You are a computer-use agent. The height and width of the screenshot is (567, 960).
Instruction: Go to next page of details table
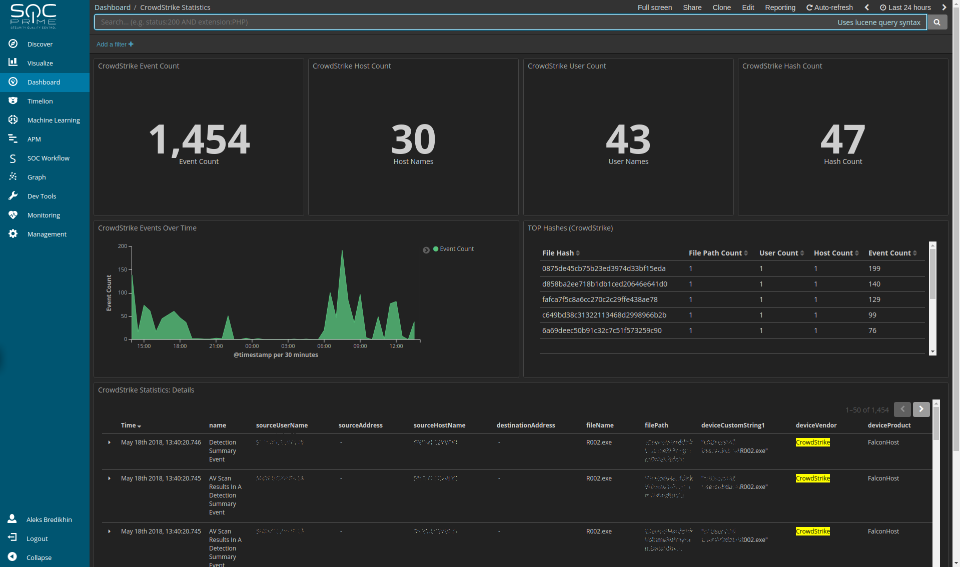921,409
